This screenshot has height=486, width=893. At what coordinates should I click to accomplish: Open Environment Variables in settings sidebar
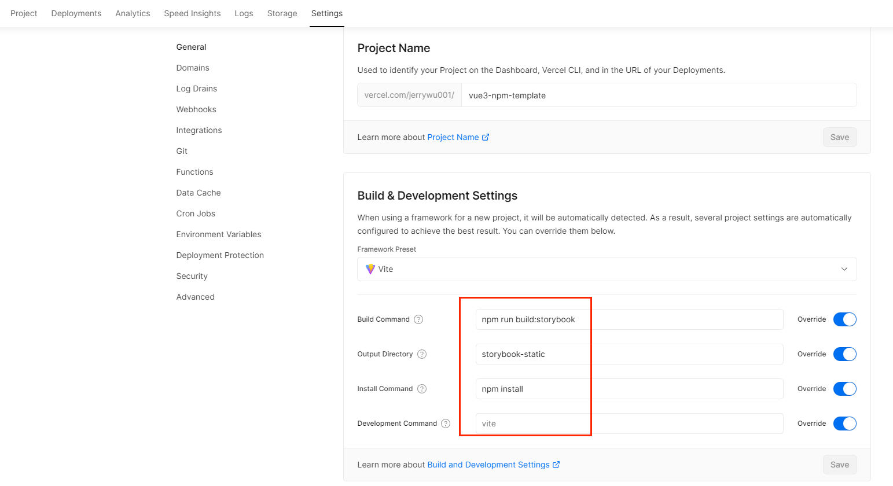(219, 234)
